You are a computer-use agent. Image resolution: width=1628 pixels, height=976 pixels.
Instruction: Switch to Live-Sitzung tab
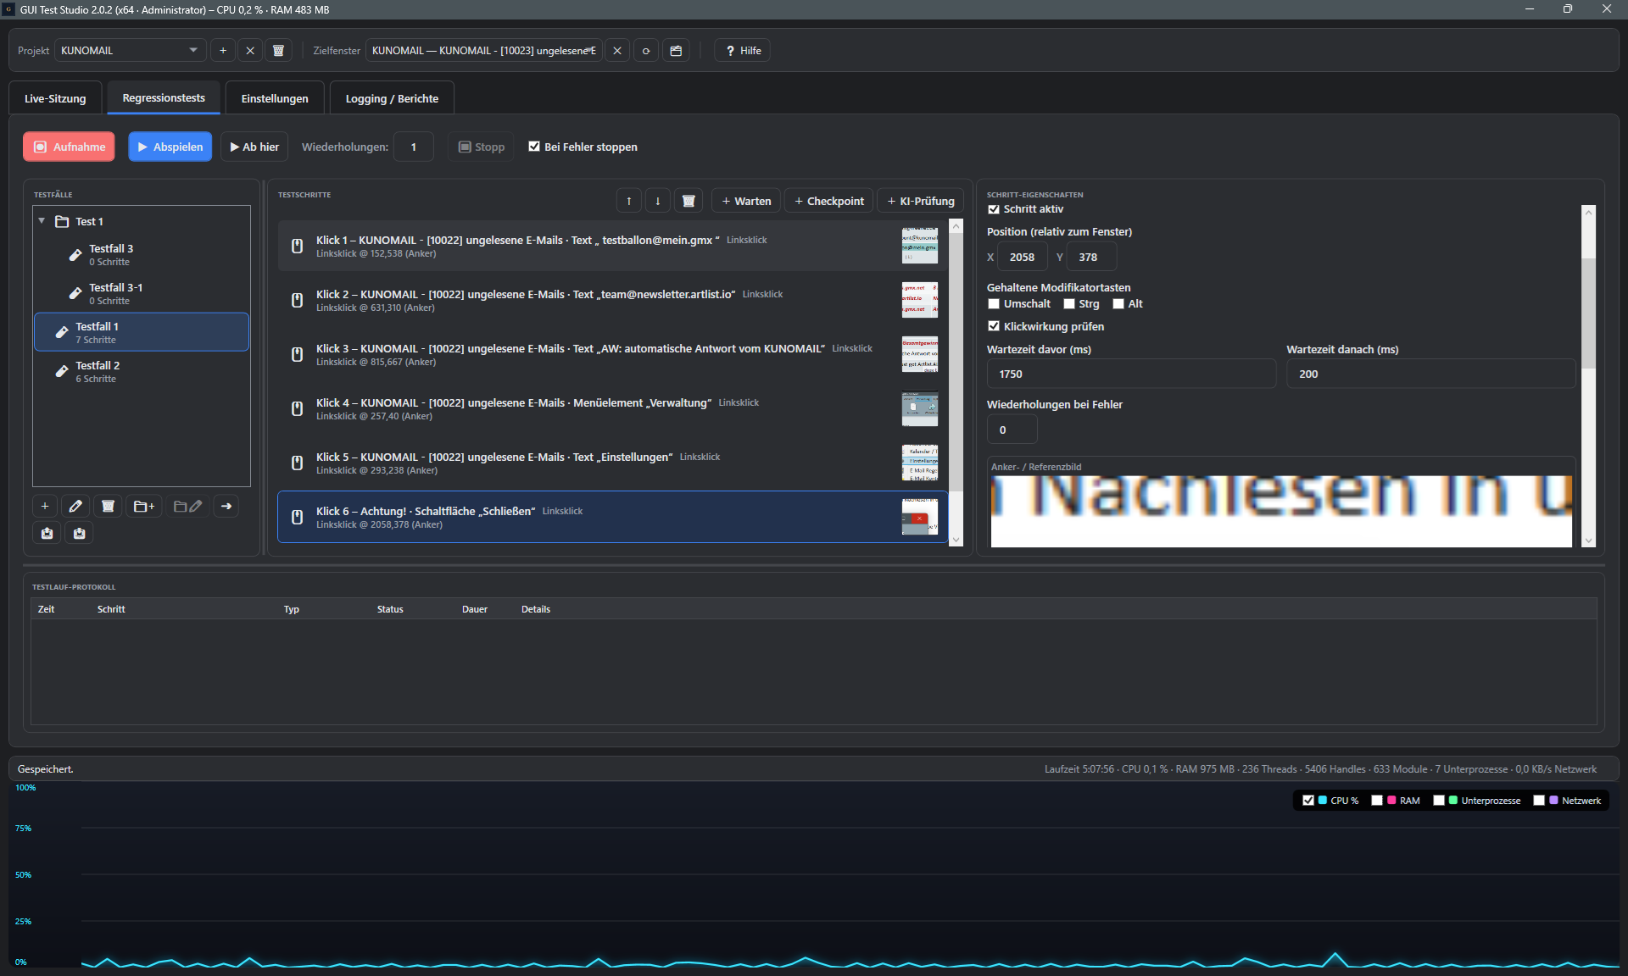pyautogui.click(x=55, y=98)
